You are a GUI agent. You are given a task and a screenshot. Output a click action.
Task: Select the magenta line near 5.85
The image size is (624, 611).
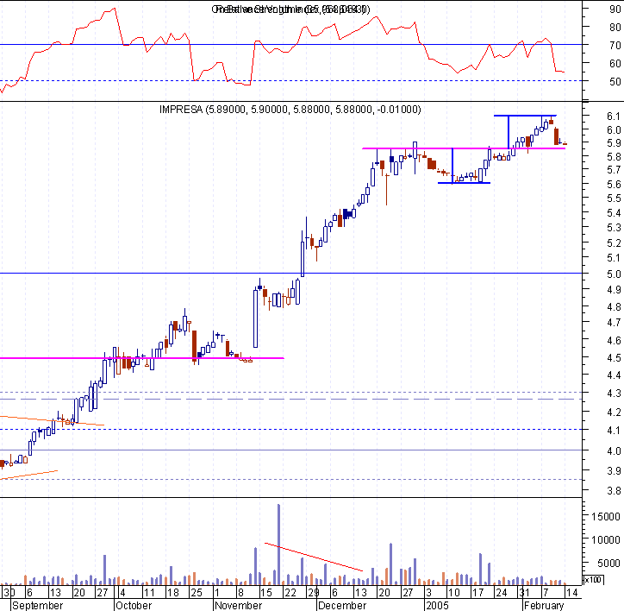pyautogui.click(x=464, y=148)
